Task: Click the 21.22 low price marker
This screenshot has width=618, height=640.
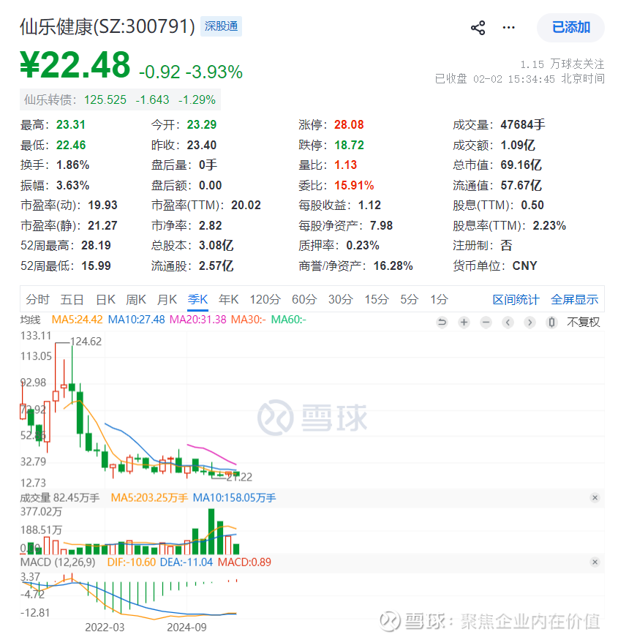Action: pos(239,477)
